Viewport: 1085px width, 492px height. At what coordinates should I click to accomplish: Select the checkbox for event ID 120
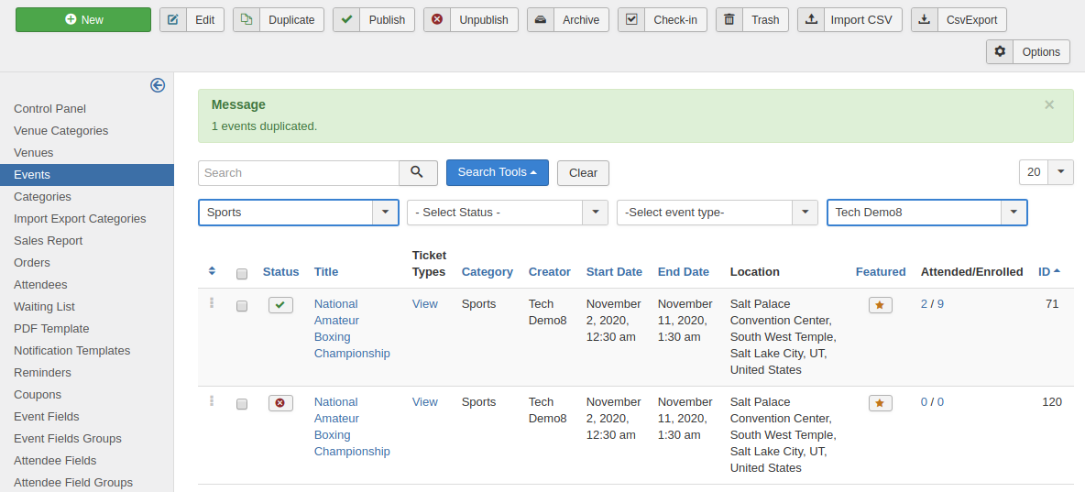(x=242, y=404)
